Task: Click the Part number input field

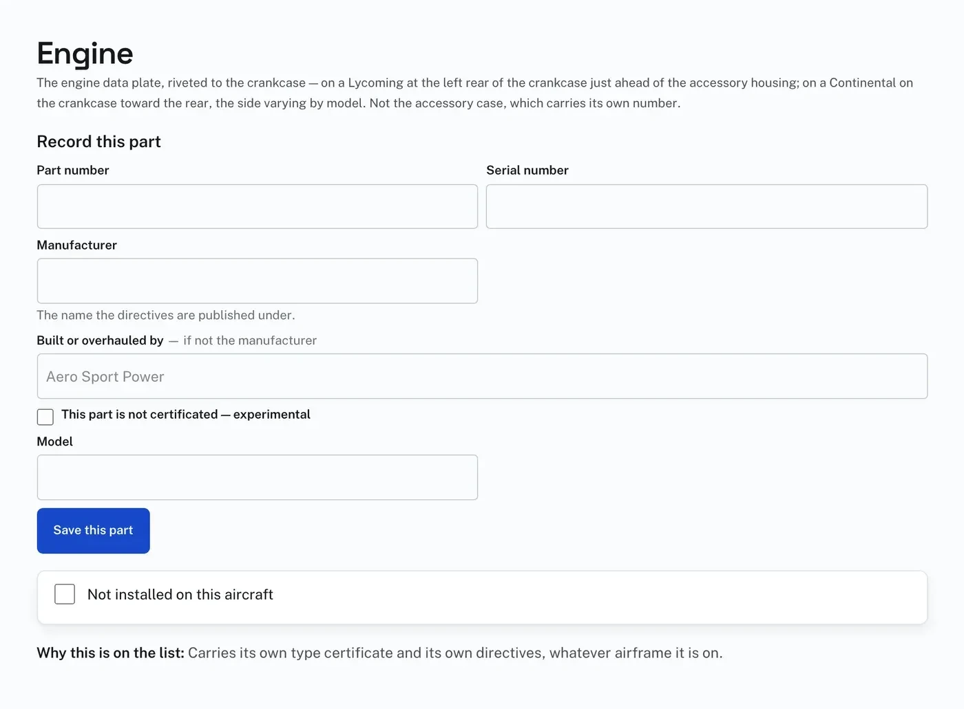Action: coord(257,206)
